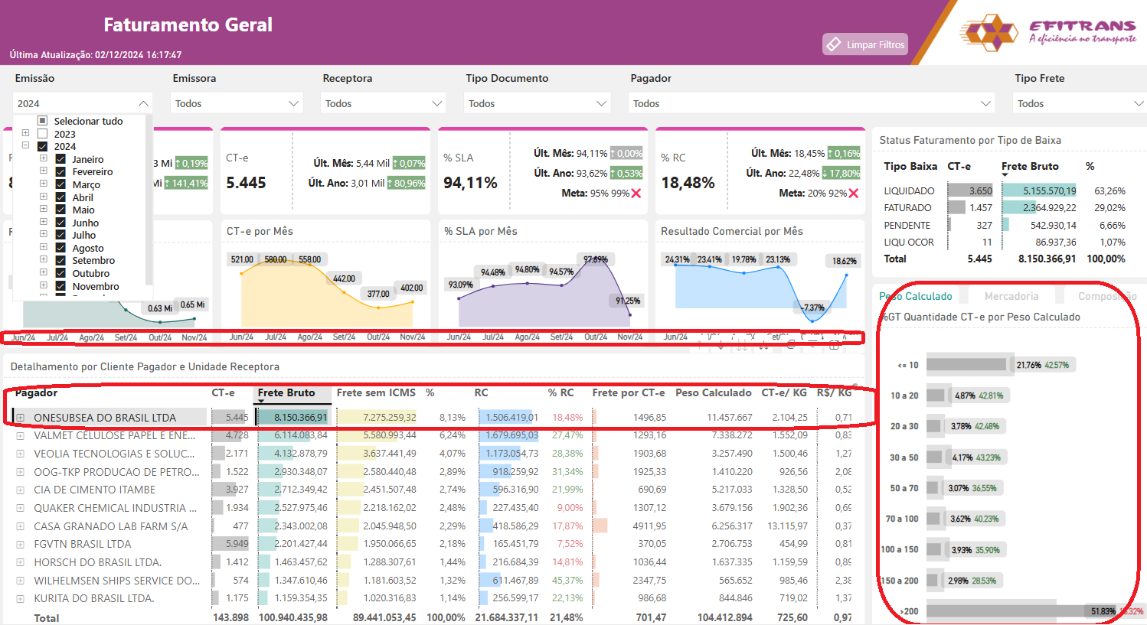Toggle the Selecionar tudo checkbox
Screen dimensions: 1147x625
click(x=43, y=121)
